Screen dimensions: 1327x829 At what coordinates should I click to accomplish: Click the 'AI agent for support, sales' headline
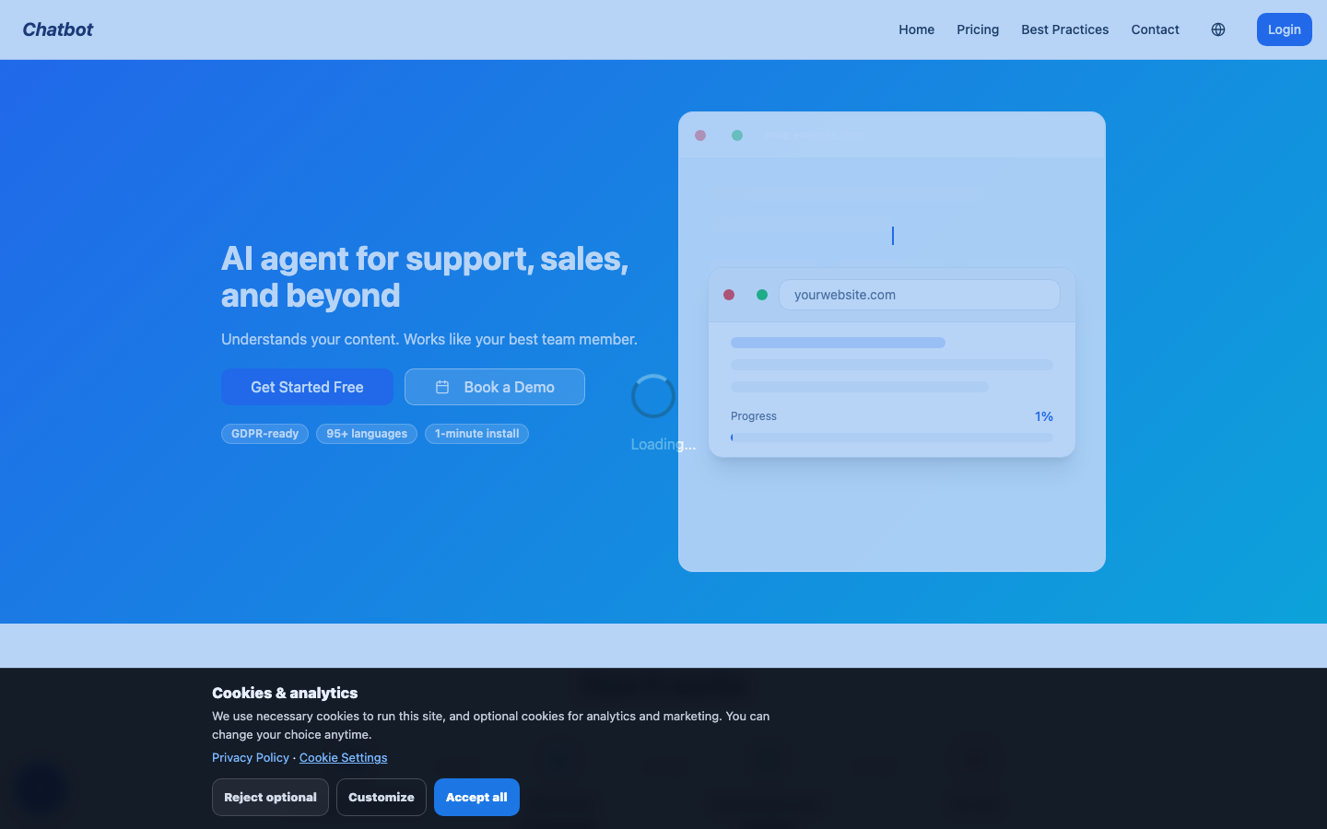click(425, 277)
